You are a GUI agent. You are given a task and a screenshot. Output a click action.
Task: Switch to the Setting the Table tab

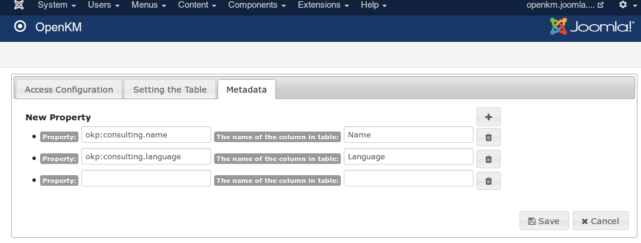click(170, 89)
